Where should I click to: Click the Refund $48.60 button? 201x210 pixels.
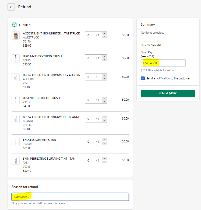pyautogui.click(x=168, y=93)
